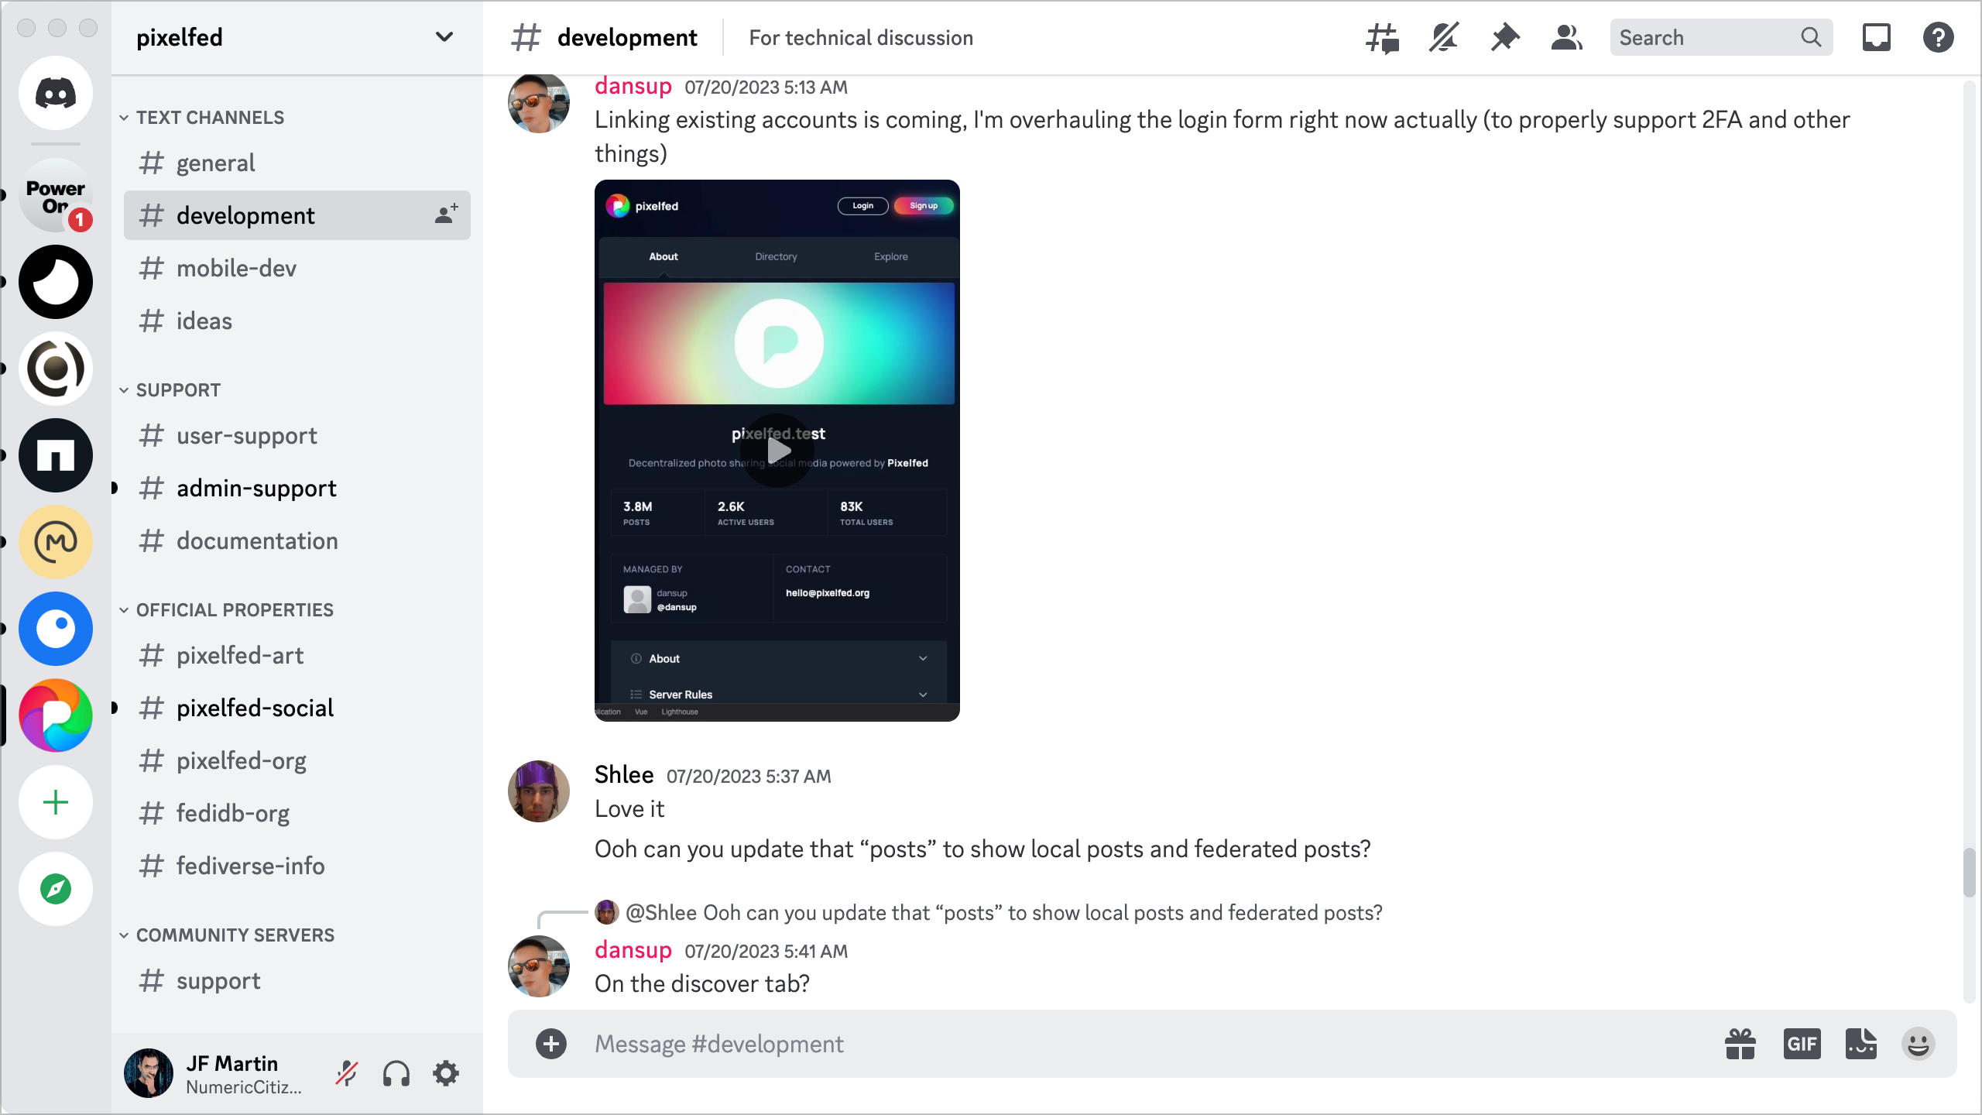Click the inbox/thread panel icon
This screenshot has height=1115, width=1982.
point(1876,36)
